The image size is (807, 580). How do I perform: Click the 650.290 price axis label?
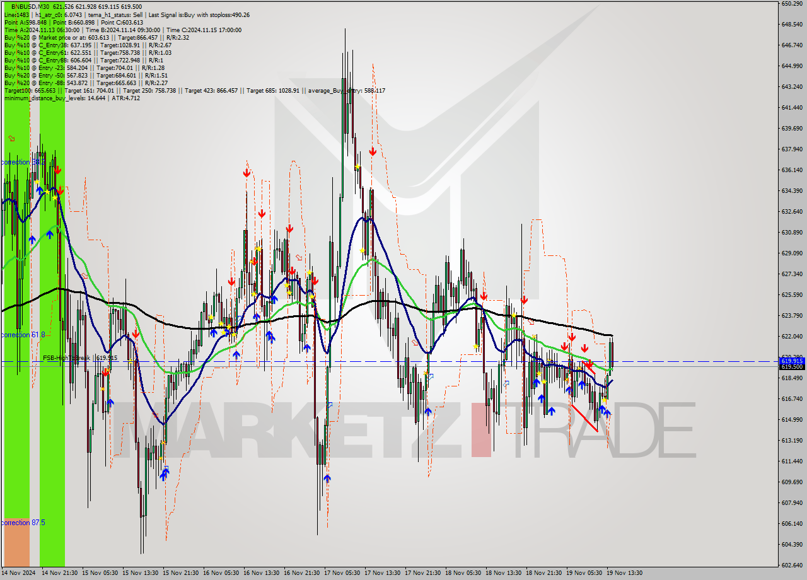[792, 4]
